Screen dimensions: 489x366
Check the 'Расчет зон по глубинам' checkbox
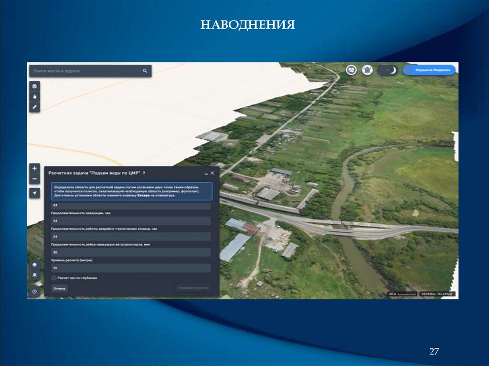(53, 277)
